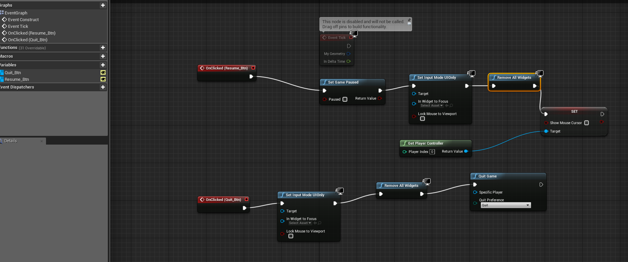Toggle Show Mouse Cursor checkbox on SET node
The image size is (628, 262).
tap(587, 123)
